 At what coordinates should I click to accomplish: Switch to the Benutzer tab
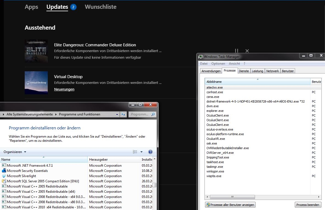[288, 71]
